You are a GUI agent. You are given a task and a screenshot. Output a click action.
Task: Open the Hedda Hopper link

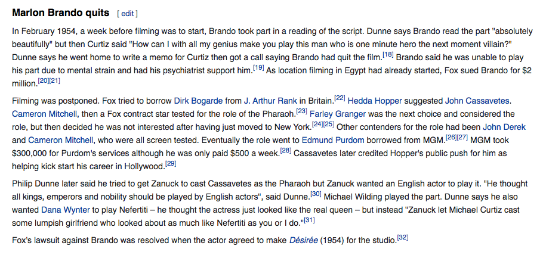pos(375,101)
